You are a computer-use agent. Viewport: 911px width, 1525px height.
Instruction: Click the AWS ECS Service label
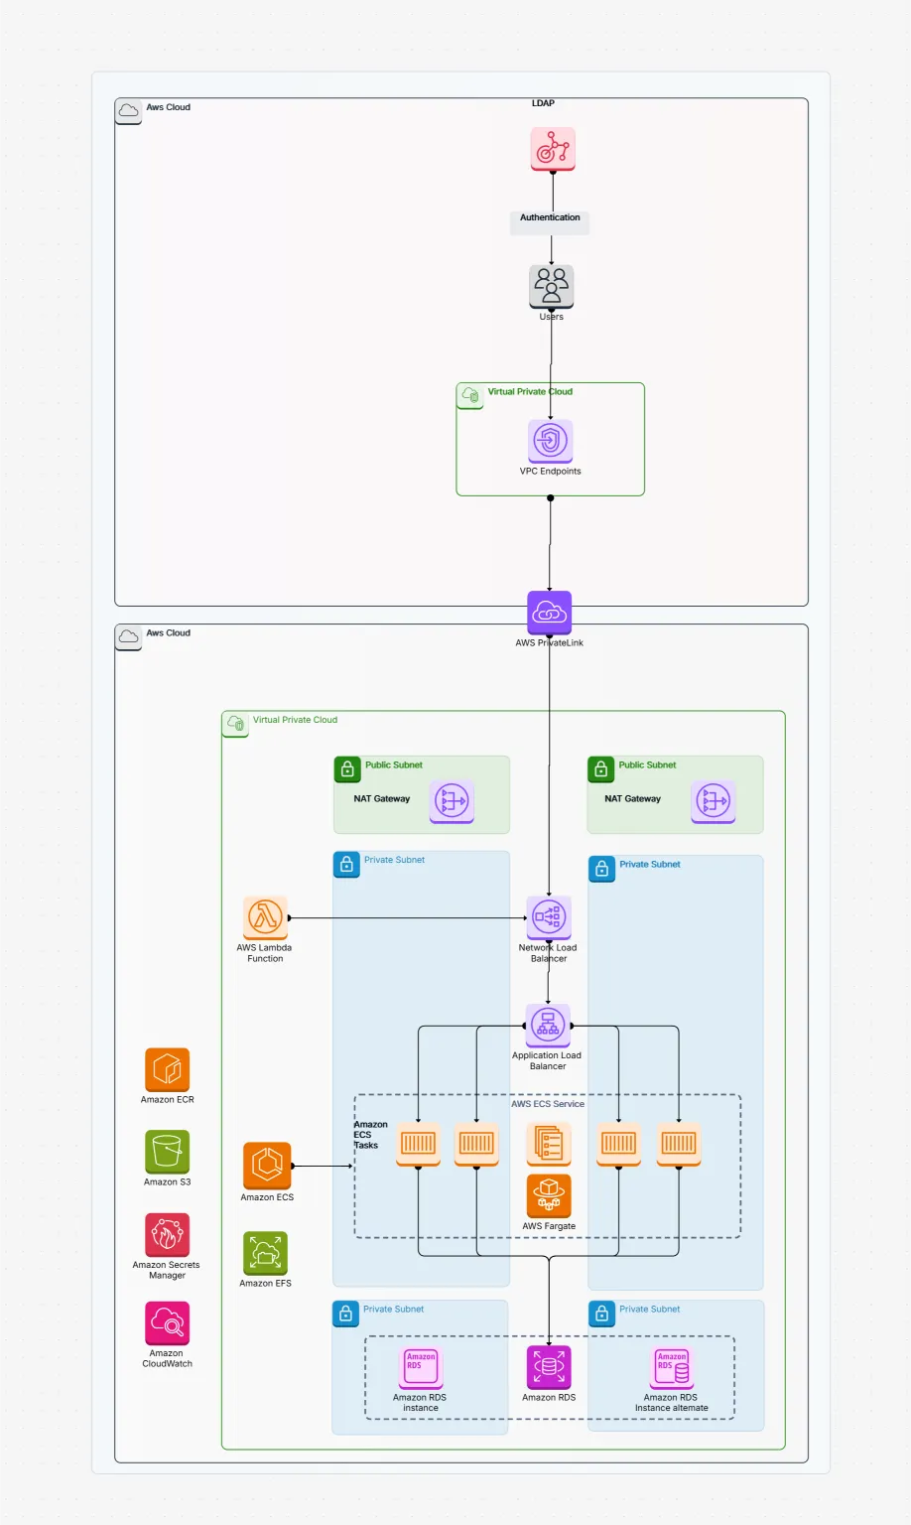[x=548, y=1104]
